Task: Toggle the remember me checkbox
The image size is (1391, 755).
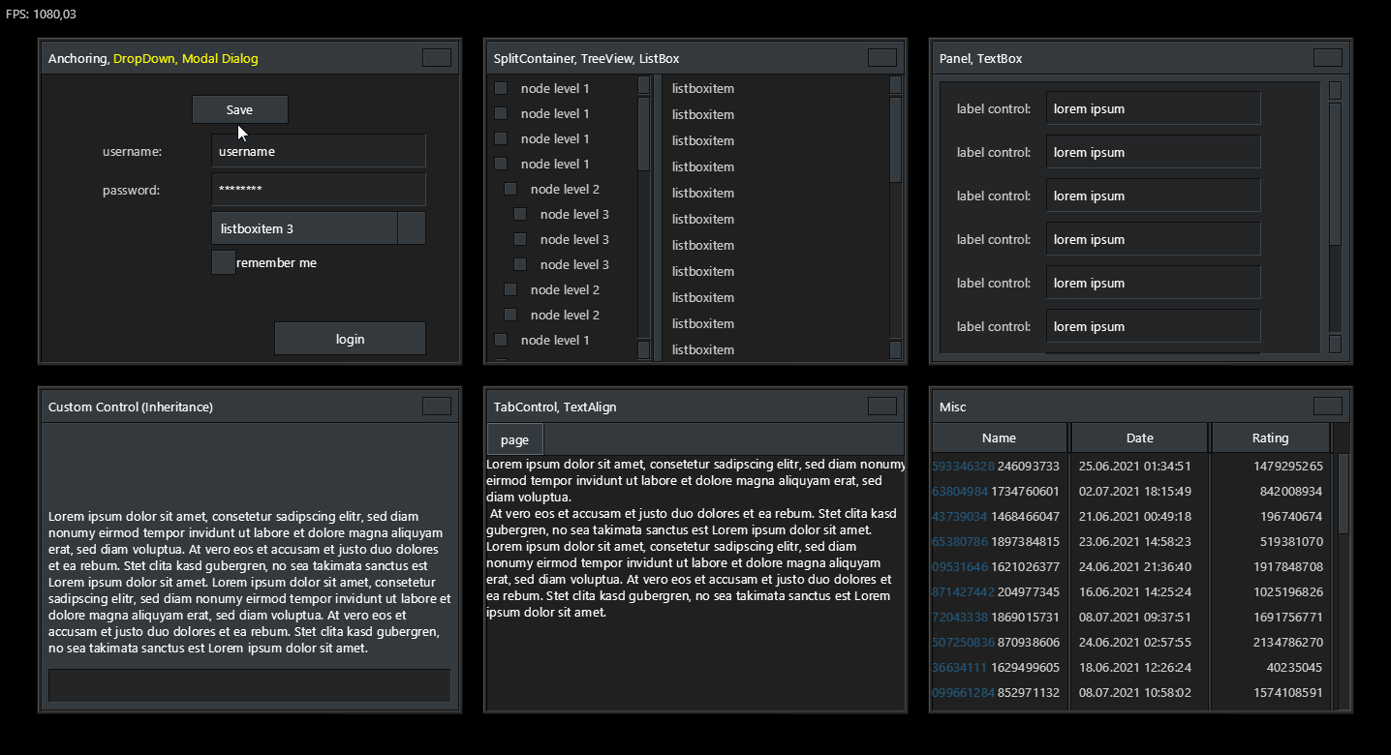Action: (223, 262)
